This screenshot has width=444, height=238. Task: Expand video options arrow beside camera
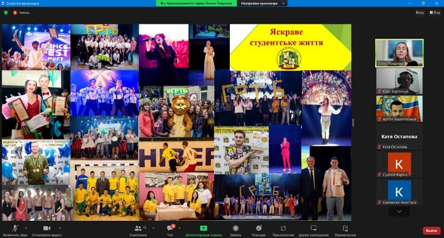click(x=60, y=228)
